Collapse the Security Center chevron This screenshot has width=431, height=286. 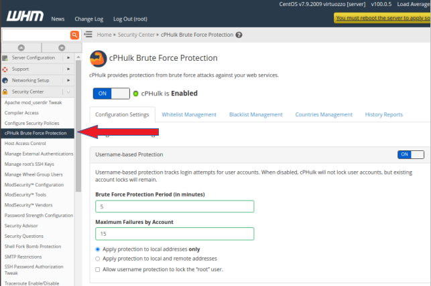click(x=68, y=92)
